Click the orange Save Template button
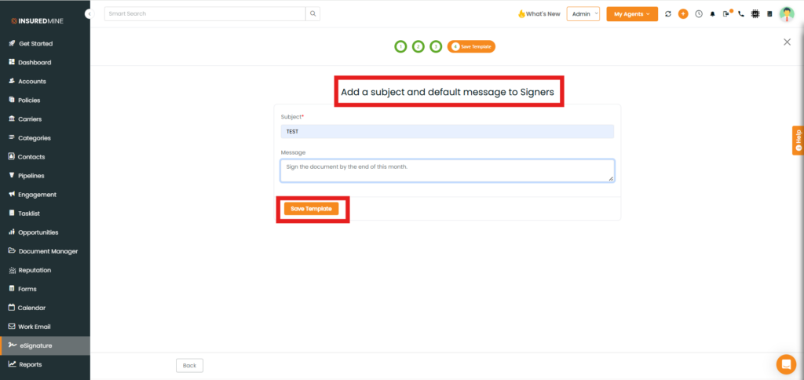804x380 pixels. click(312, 209)
